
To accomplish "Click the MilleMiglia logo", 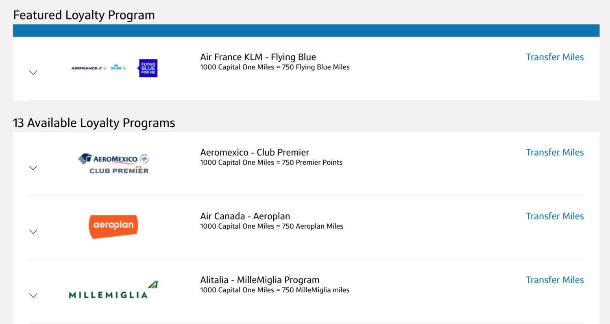I will pos(113,290).
